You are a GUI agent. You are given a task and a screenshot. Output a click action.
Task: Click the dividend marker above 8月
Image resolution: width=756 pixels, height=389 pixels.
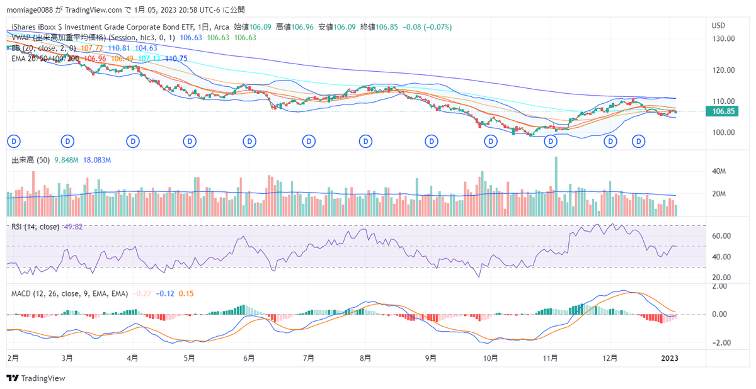click(365, 141)
